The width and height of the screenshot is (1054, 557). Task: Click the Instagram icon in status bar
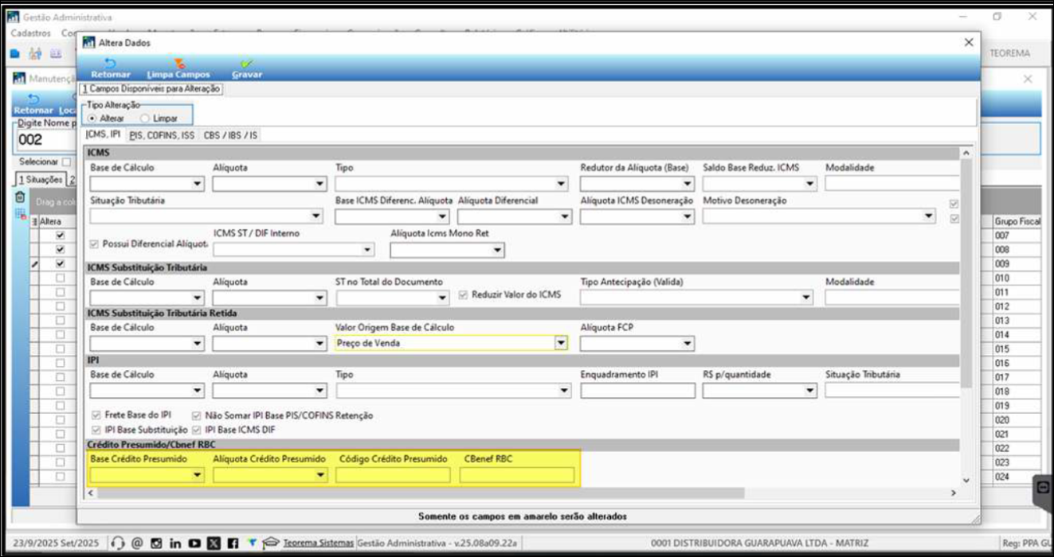pos(158,543)
